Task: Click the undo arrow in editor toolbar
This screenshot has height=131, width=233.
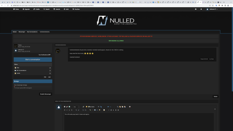Action: [x=108, y=107]
